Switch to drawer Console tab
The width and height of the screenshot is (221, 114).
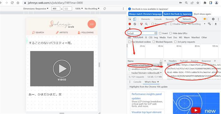pyautogui.click(x=137, y=82)
